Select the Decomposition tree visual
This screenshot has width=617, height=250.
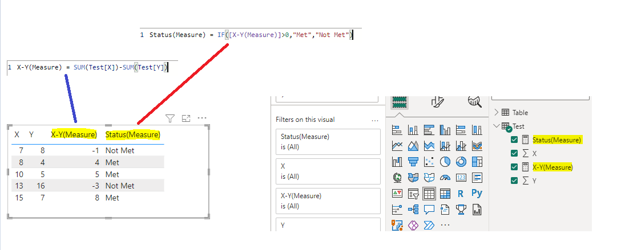(413, 210)
